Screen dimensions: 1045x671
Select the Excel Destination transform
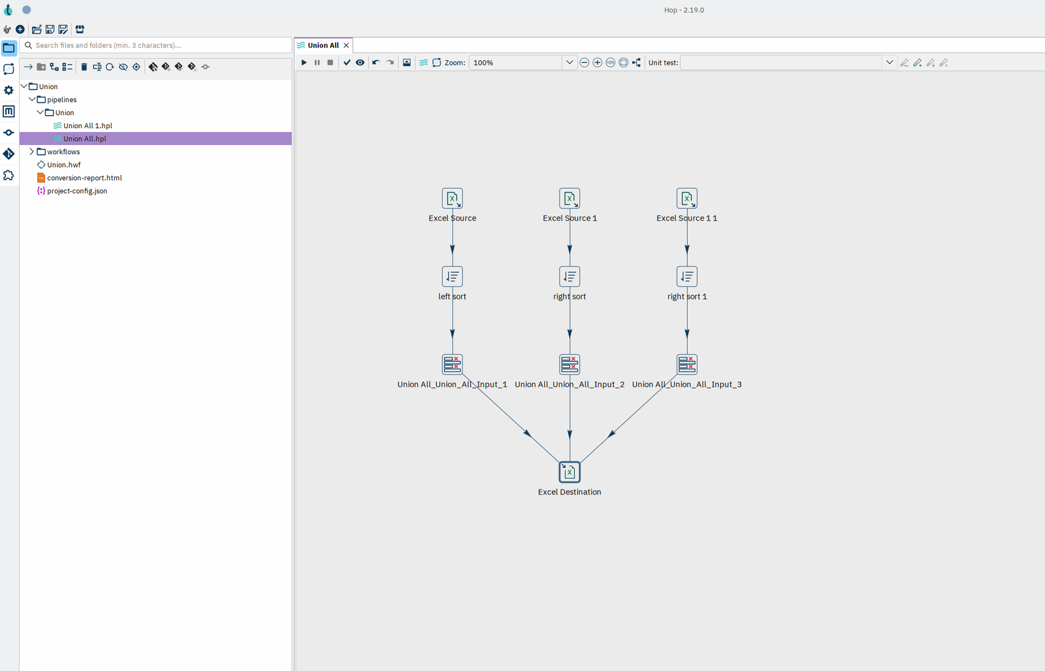tap(570, 472)
